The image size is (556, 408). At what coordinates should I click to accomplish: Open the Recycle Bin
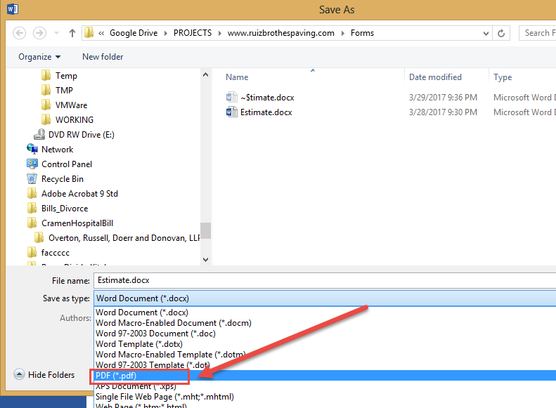(x=62, y=179)
